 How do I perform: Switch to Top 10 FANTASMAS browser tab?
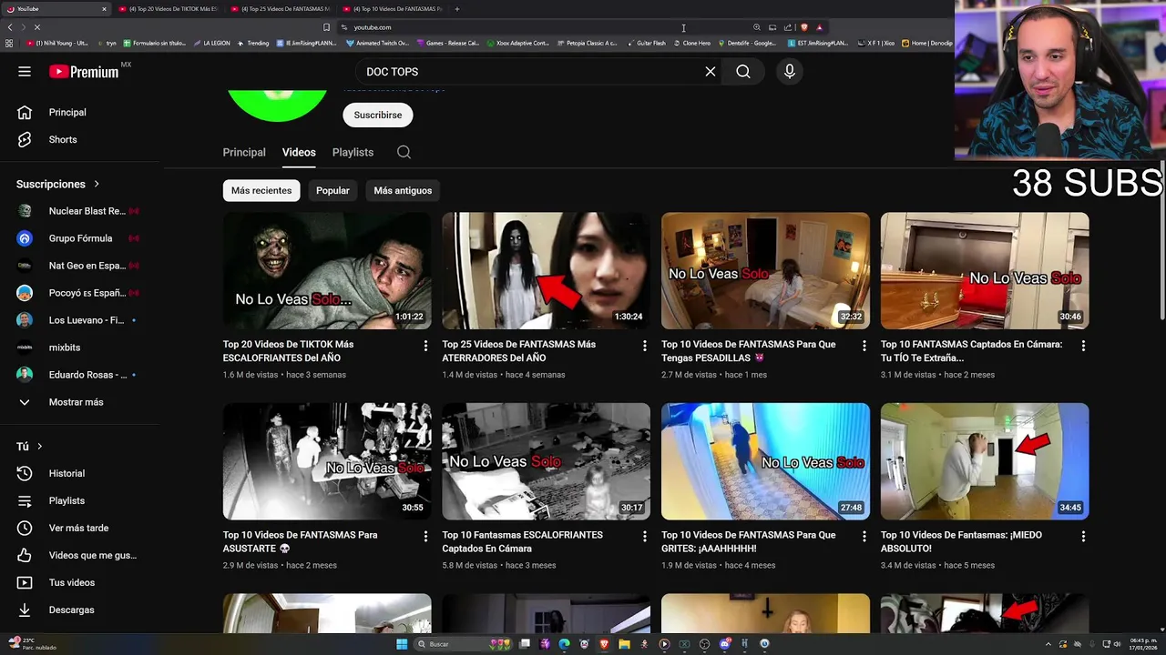click(393, 9)
